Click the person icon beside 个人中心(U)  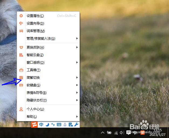tap(21, 109)
